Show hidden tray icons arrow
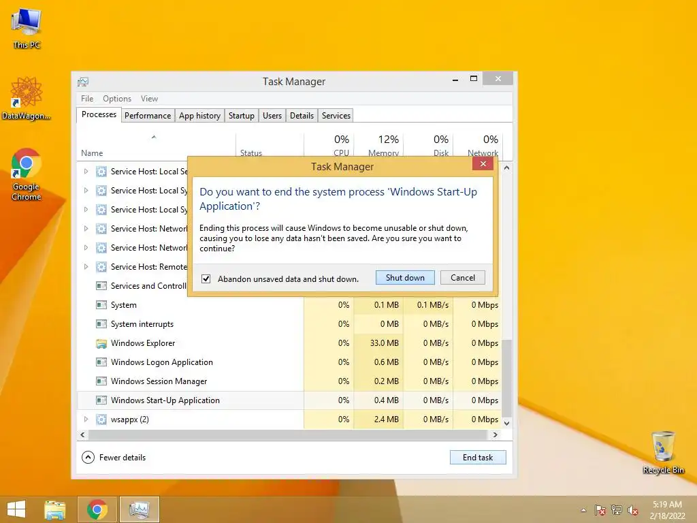The height and width of the screenshot is (523, 697). [583, 510]
